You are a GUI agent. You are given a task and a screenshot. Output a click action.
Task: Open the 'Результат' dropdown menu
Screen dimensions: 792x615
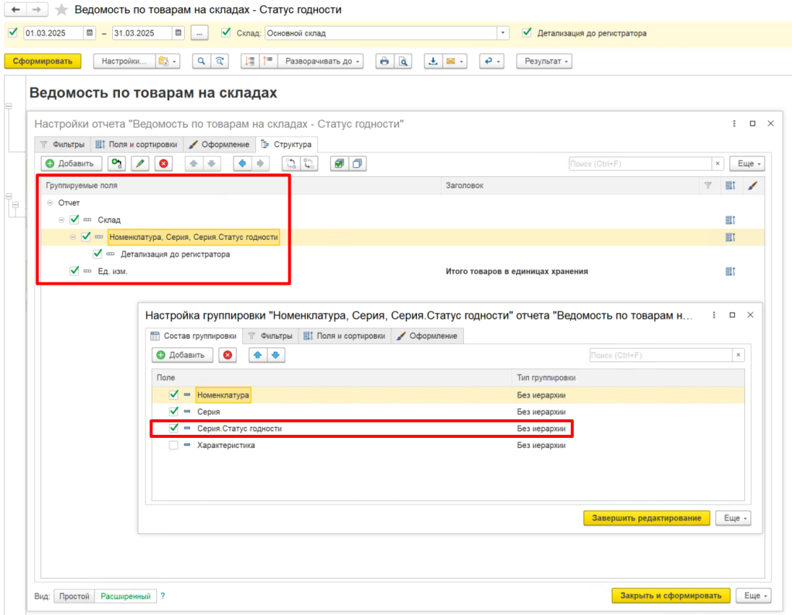click(x=544, y=61)
